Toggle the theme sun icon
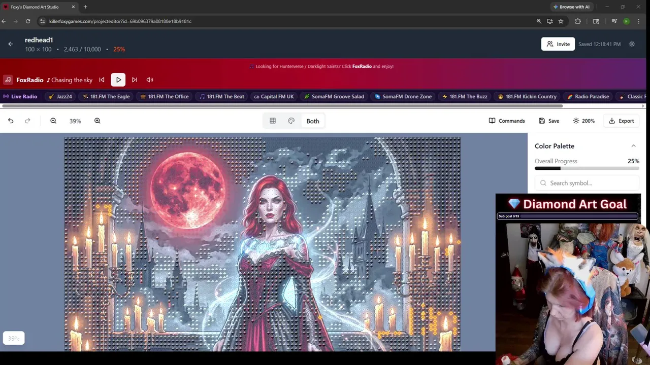Viewport: 650px width, 365px height. pos(632,44)
